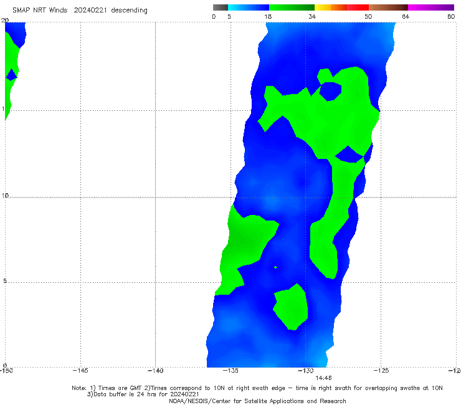Screen dimensions: 461x405
Task: Click the cyan-blue segment of the color bar
Action: coord(249,7)
